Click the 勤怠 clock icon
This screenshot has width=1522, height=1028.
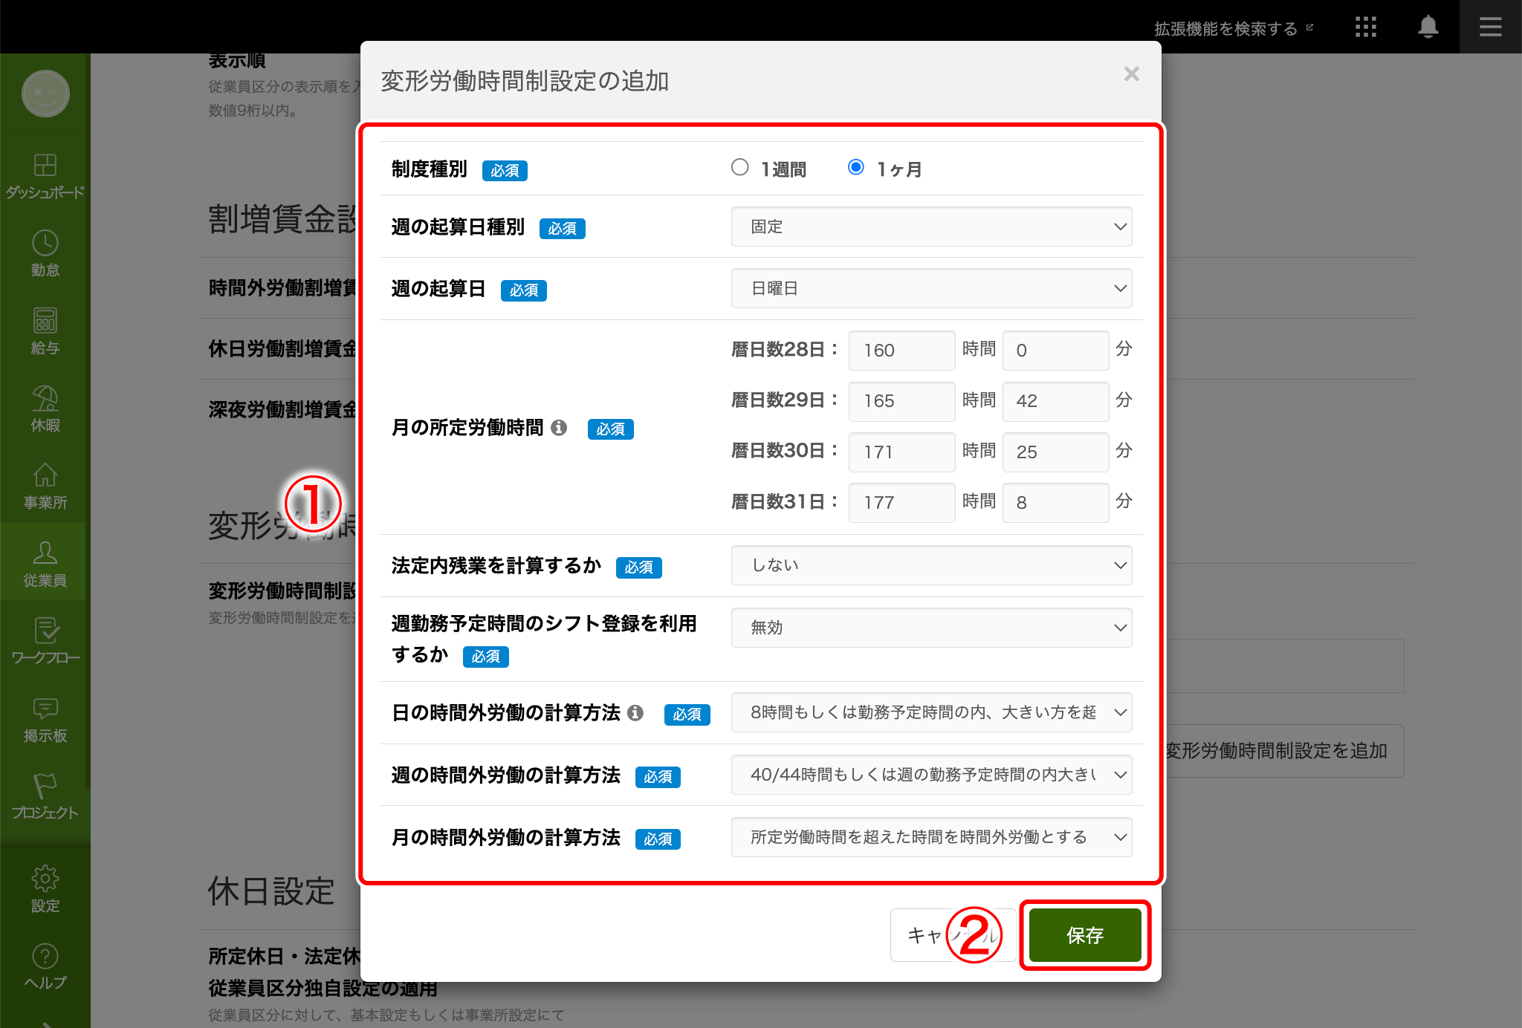click(x=45, y=243)
